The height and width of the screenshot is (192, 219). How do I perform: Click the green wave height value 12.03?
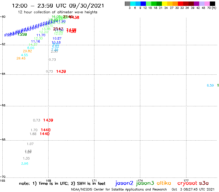58,34
